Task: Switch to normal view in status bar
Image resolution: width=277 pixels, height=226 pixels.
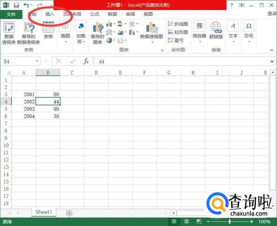Action: (x=174, y=222)
